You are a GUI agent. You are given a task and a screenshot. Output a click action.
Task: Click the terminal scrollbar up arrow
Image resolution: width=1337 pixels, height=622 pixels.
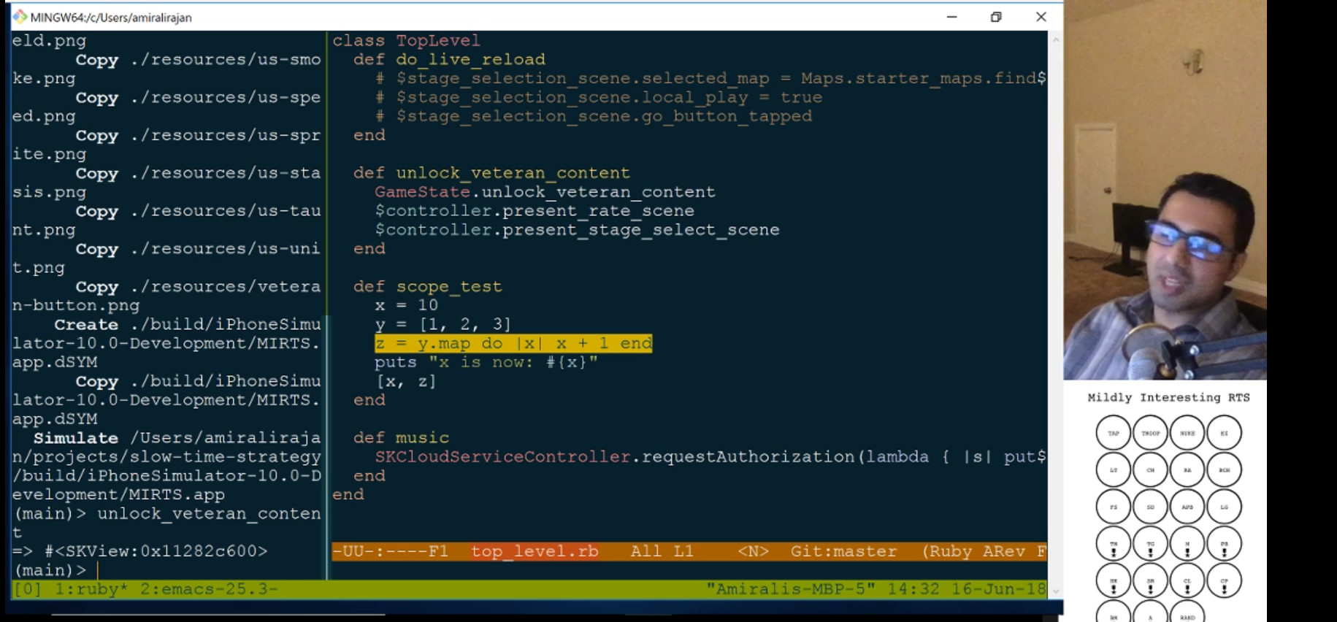click(1055, 40)
